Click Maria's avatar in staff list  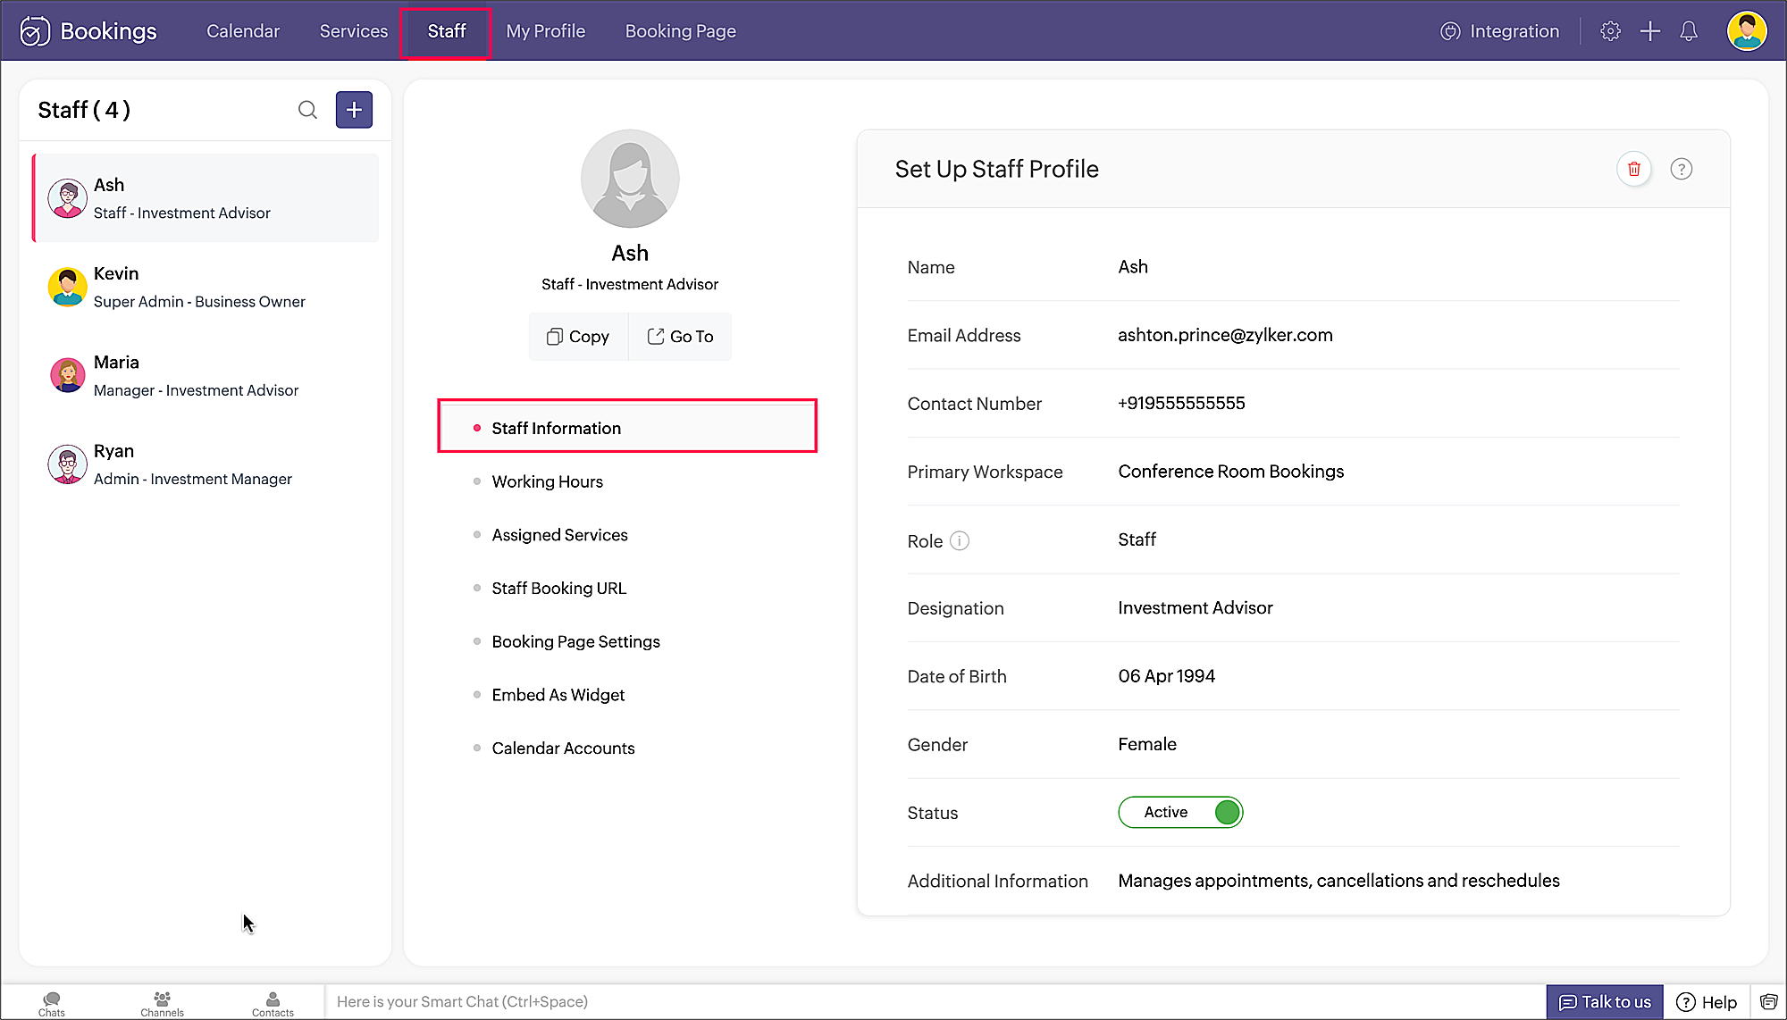[67, 375]
